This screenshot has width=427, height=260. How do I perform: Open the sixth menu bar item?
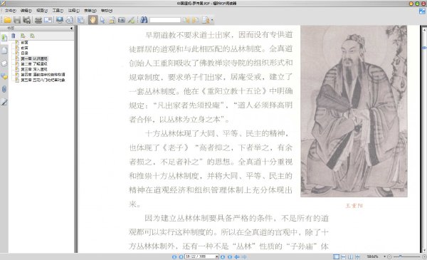coord(90,11)
